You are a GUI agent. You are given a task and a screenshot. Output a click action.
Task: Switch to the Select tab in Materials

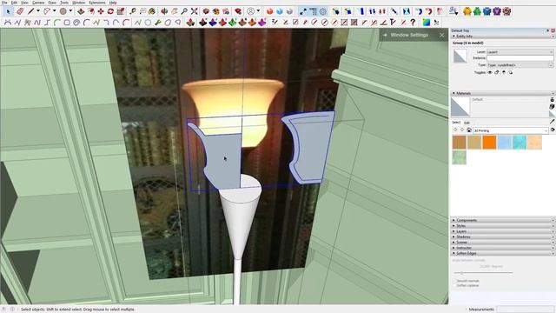point(456,123)
